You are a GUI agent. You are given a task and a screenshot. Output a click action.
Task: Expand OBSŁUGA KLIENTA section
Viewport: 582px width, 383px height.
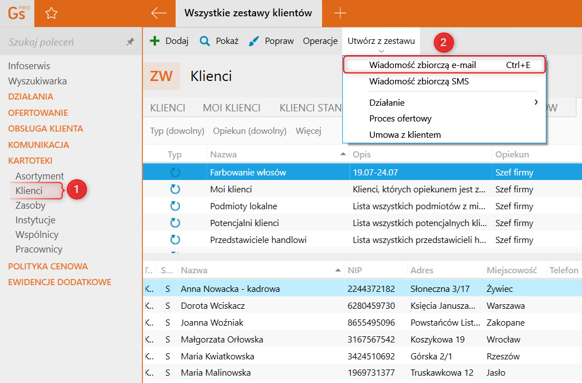[46, 129]
